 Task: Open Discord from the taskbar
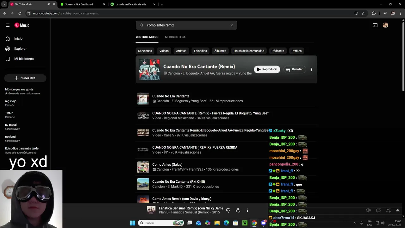(x=263, y=223)
